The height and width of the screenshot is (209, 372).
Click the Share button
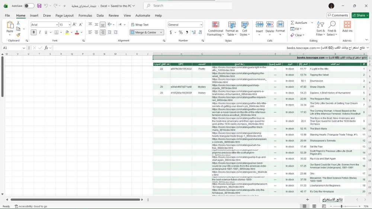click(x=360, y=15)
